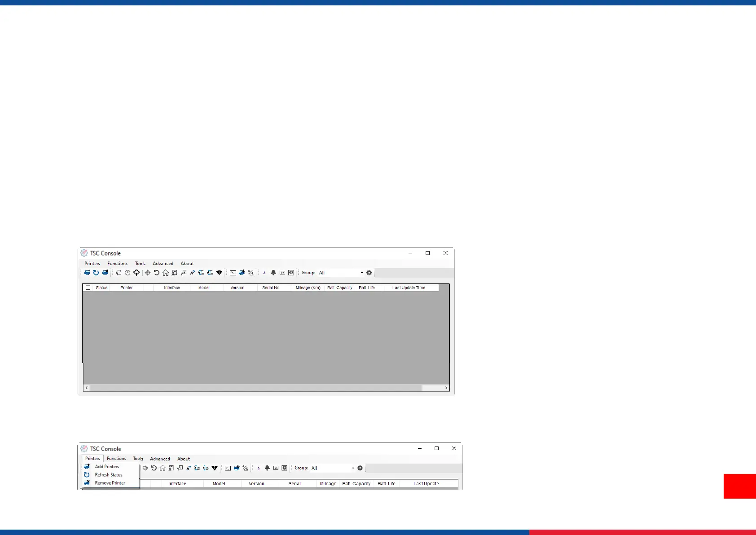Open the About menu in upper window
This screenshot has height=535, width=756.
click(187, 264)
